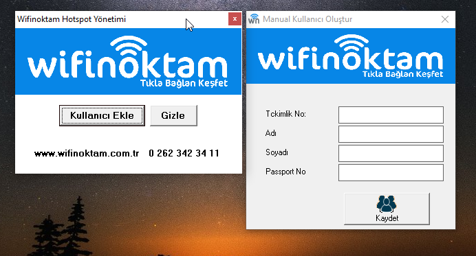The height and width of the screenshot is (256, 476).
Task: Click the Soyadı label
Action: point(277,152)
